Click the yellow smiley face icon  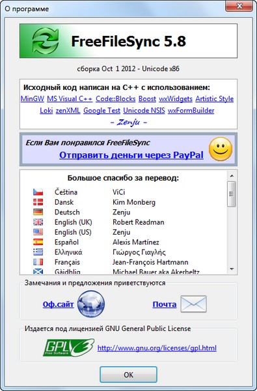(221, 149)
